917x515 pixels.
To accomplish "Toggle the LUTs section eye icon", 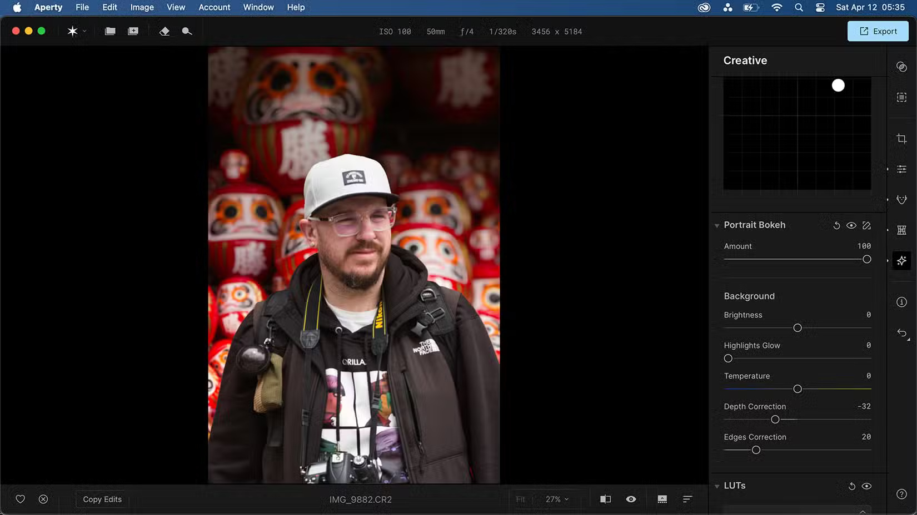I will point(867,486).
